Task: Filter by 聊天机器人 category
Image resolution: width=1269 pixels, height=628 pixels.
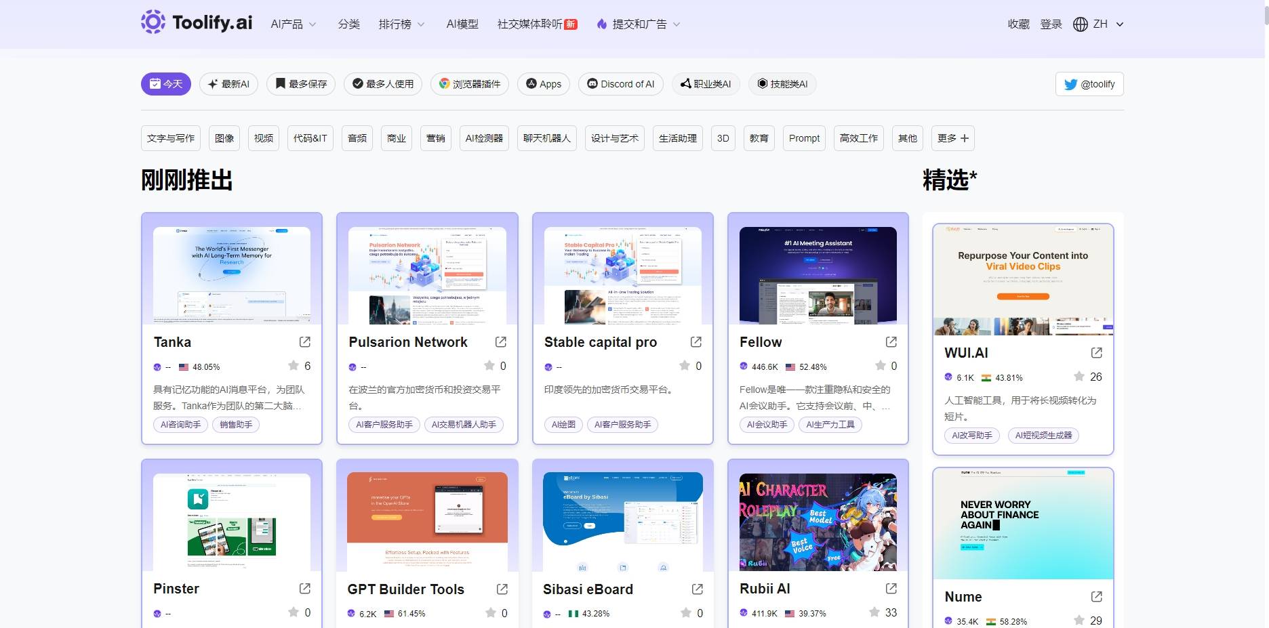Action: 547,138
